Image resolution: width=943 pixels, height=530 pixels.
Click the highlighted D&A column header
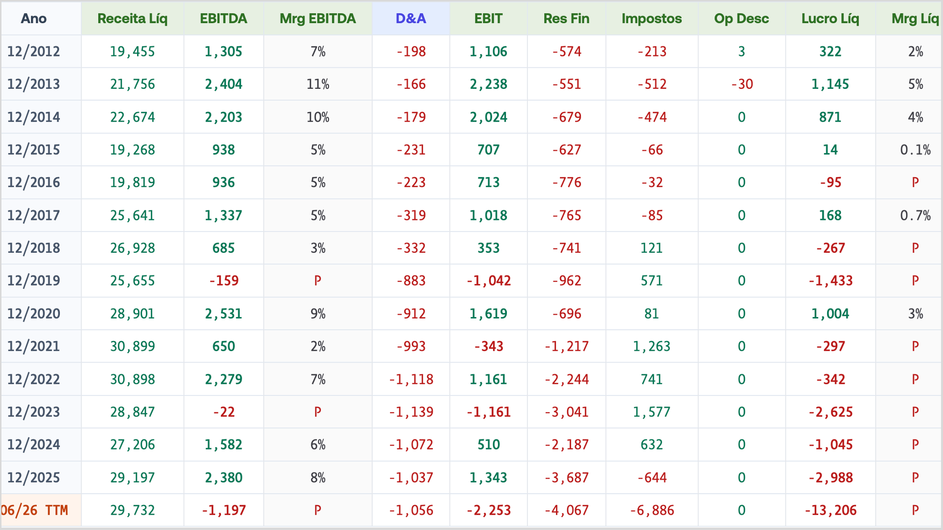point(411,19)
